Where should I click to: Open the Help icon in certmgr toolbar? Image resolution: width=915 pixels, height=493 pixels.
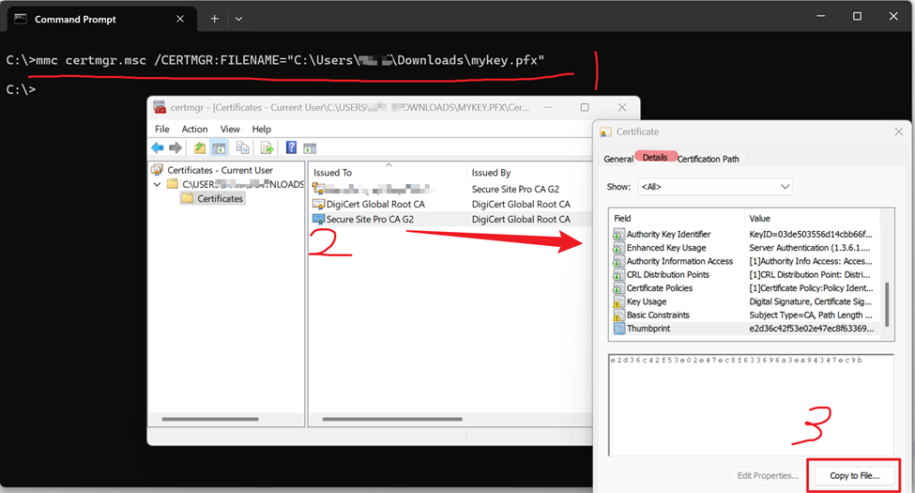[292, 148]
